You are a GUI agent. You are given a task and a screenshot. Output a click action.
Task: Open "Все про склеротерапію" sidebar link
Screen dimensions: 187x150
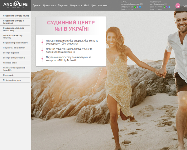pyautogui.click(x=14, y=58)
